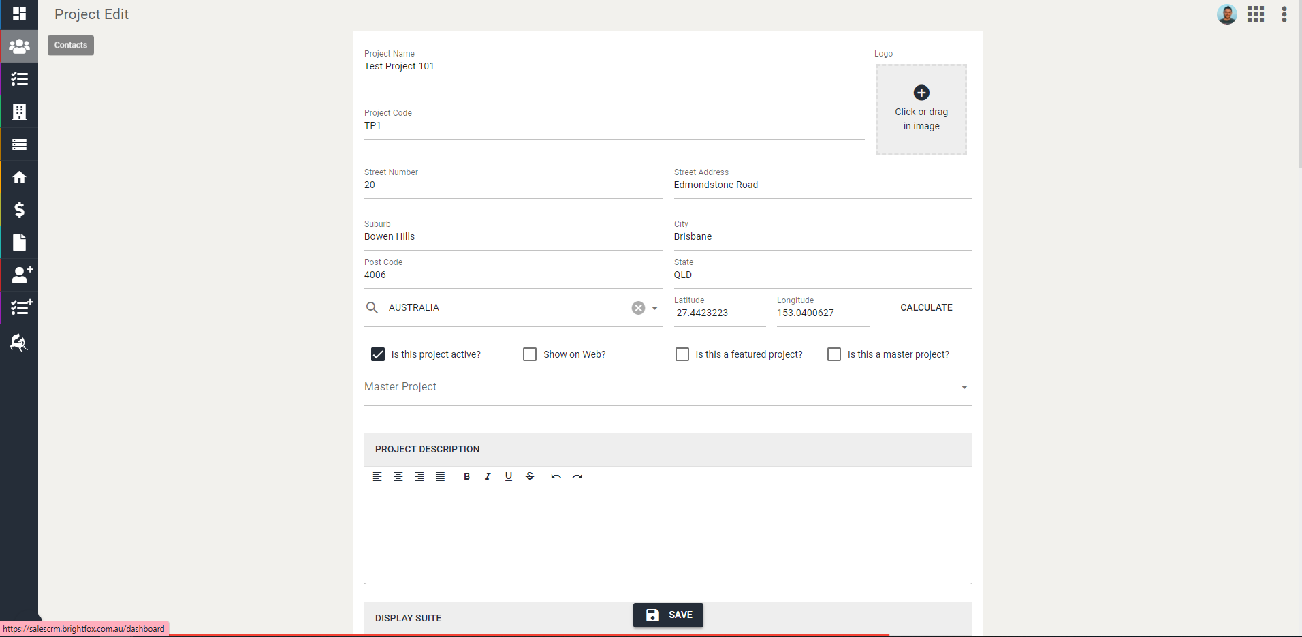1302x637 pixels.
Task: Open the three-dot menu at top right
Action: (1284, 14)
